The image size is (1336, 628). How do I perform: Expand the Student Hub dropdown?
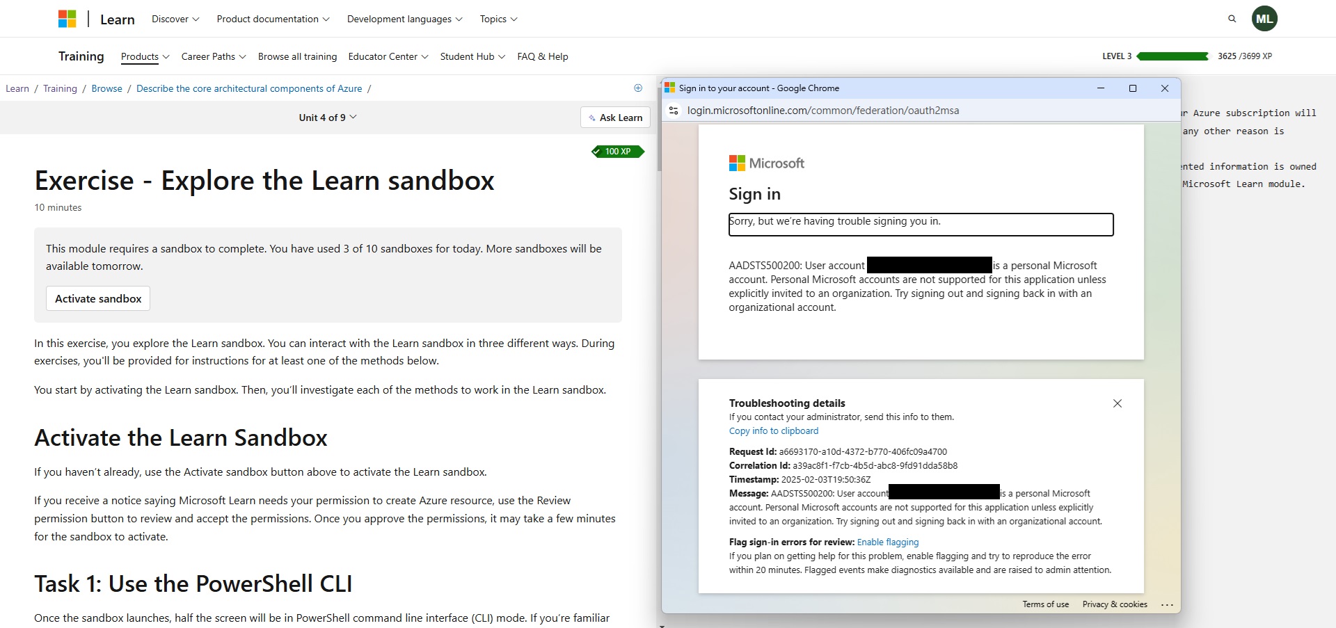(x=472, y=56)
